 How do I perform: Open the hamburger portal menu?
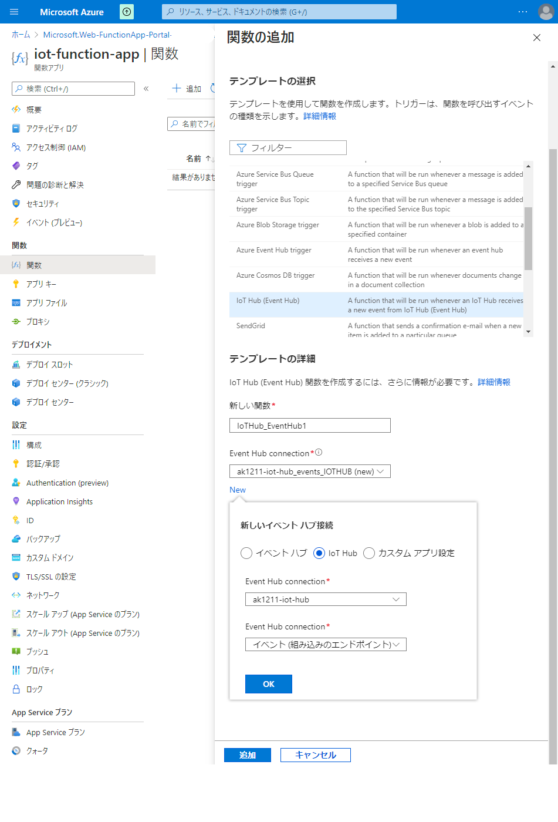pos(14,12)
